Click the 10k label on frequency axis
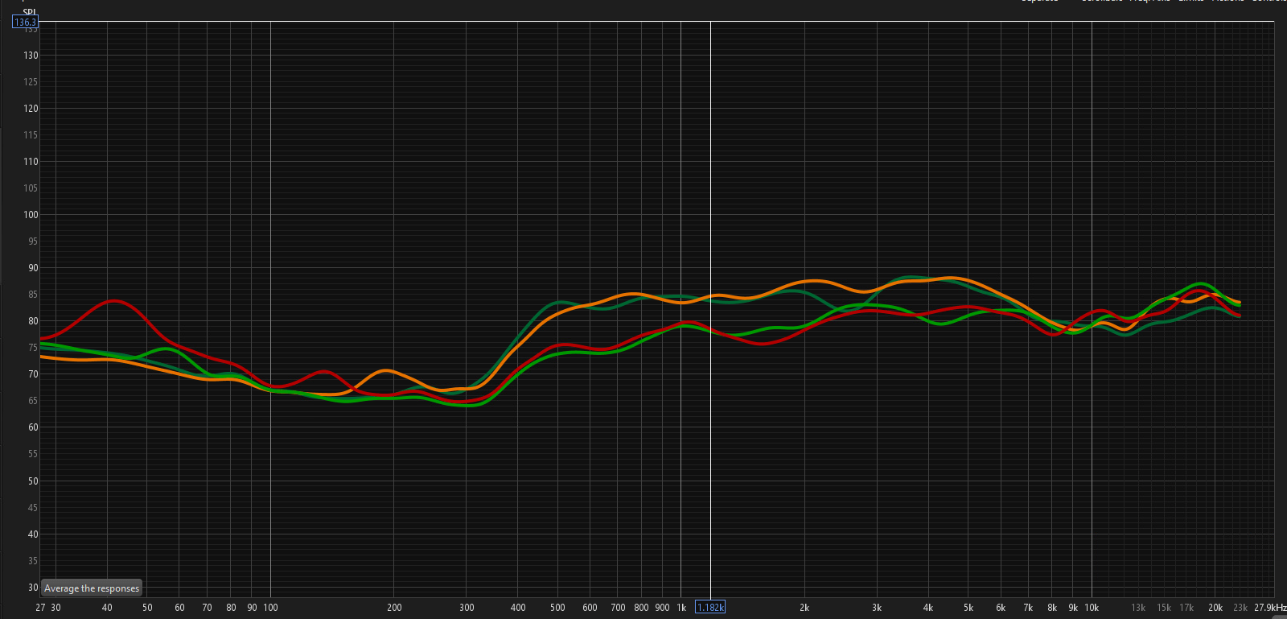This screenshot has height=619, width=1287. 1092,608
